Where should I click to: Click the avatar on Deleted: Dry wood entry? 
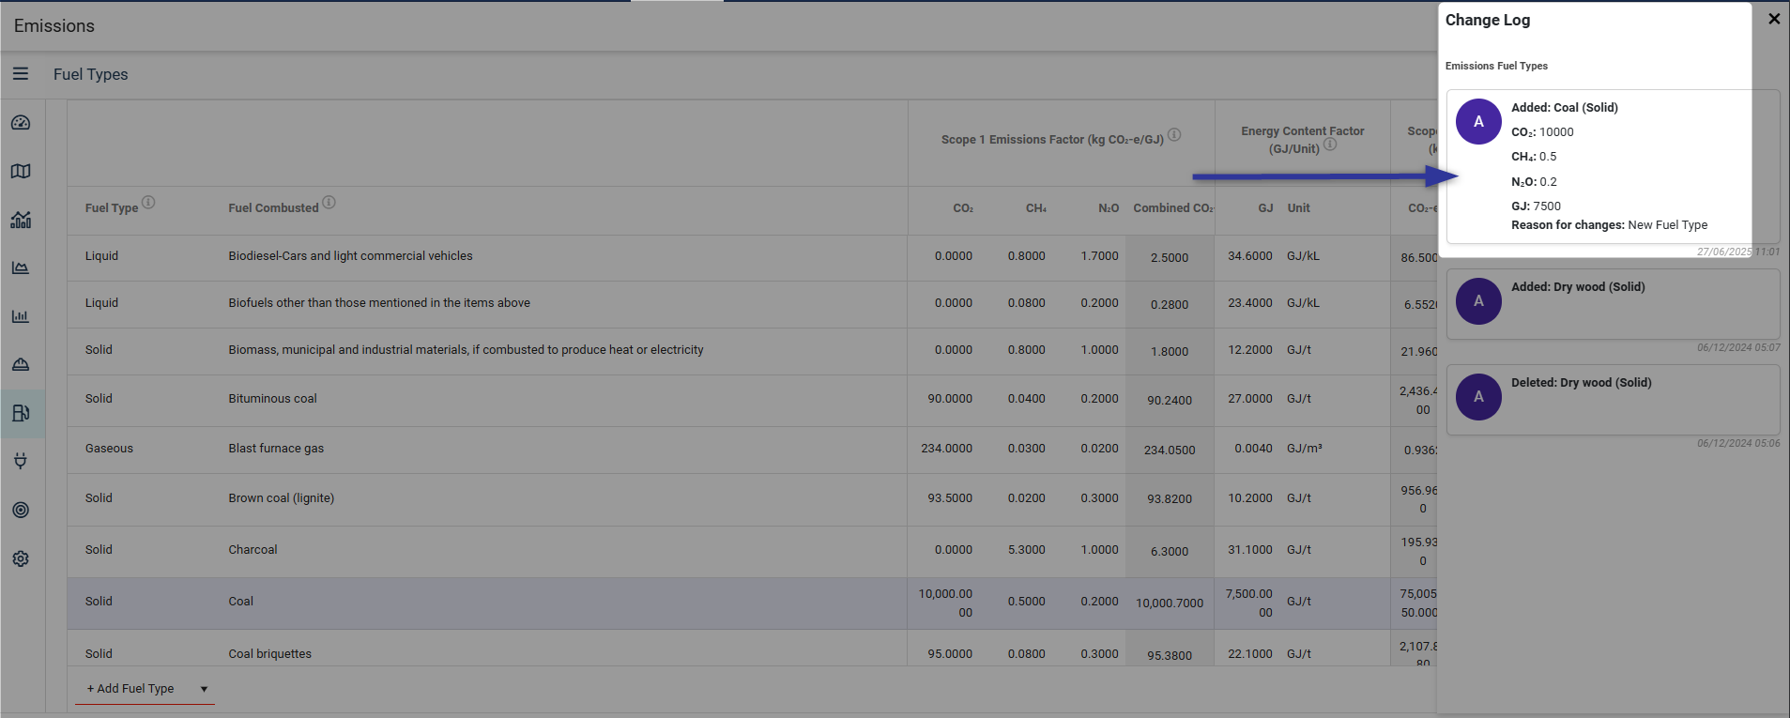1478,397
